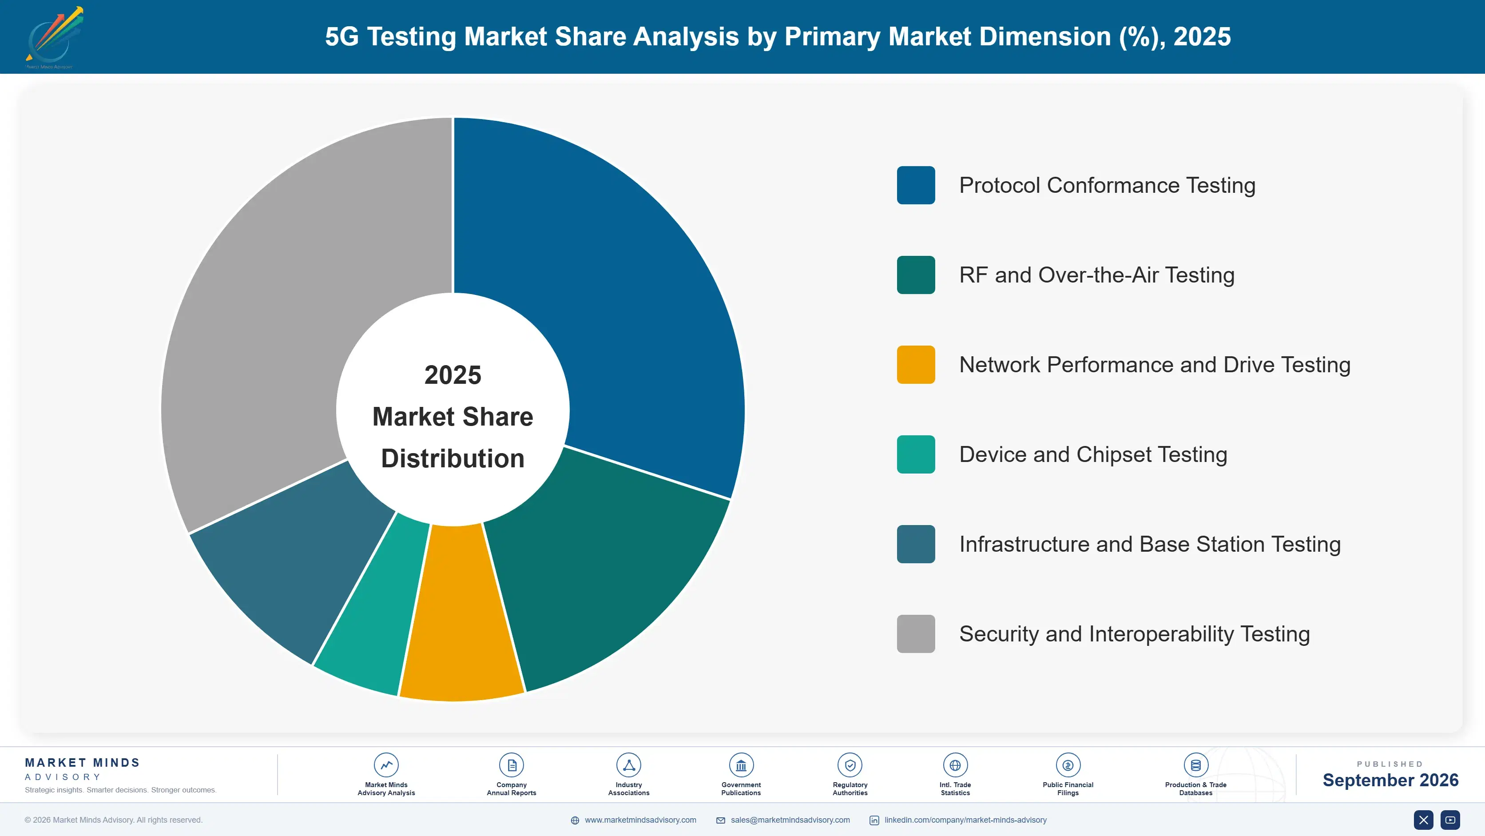Click the gray Security and Interoperability swatch
This screenshot has width=1485, height=836.
point(915,633)
